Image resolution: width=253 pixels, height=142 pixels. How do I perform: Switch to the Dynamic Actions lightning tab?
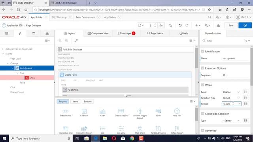click(x=20, y=33)
